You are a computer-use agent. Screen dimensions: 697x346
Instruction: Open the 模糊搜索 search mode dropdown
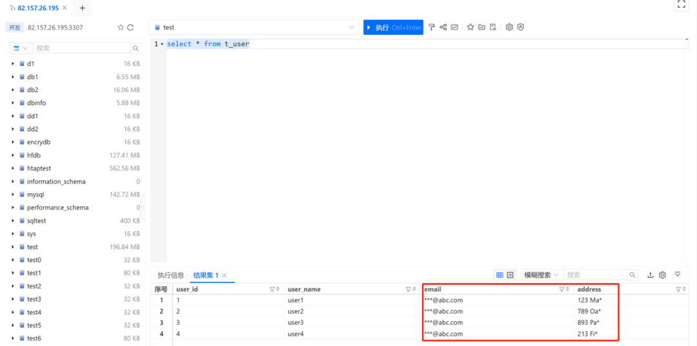click(x=541, y=275)
